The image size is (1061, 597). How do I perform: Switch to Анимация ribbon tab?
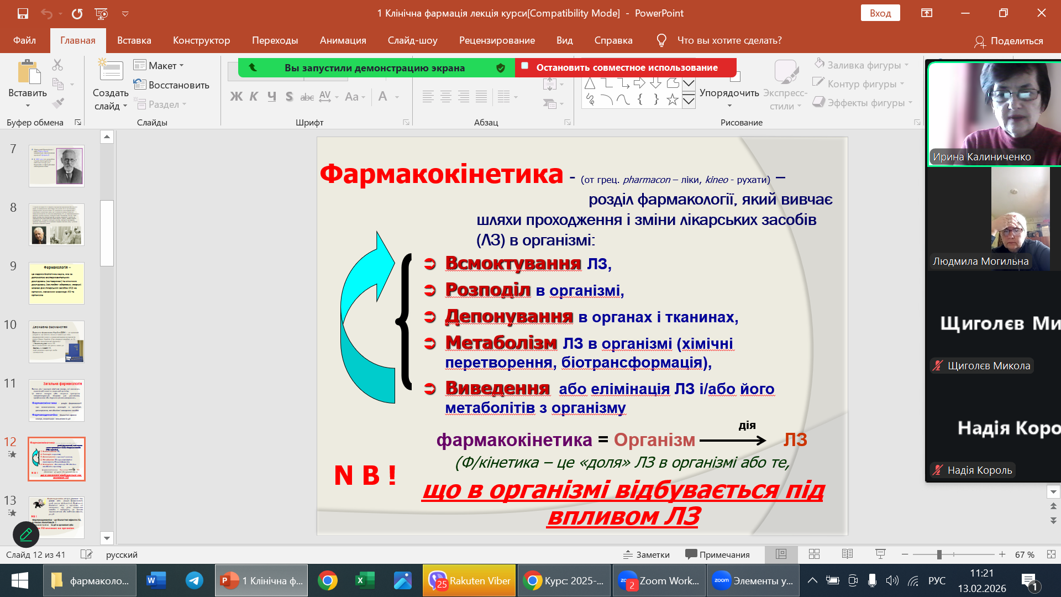coord(343,40)
